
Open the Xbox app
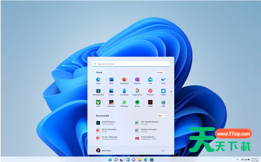[x=98, y=103]
